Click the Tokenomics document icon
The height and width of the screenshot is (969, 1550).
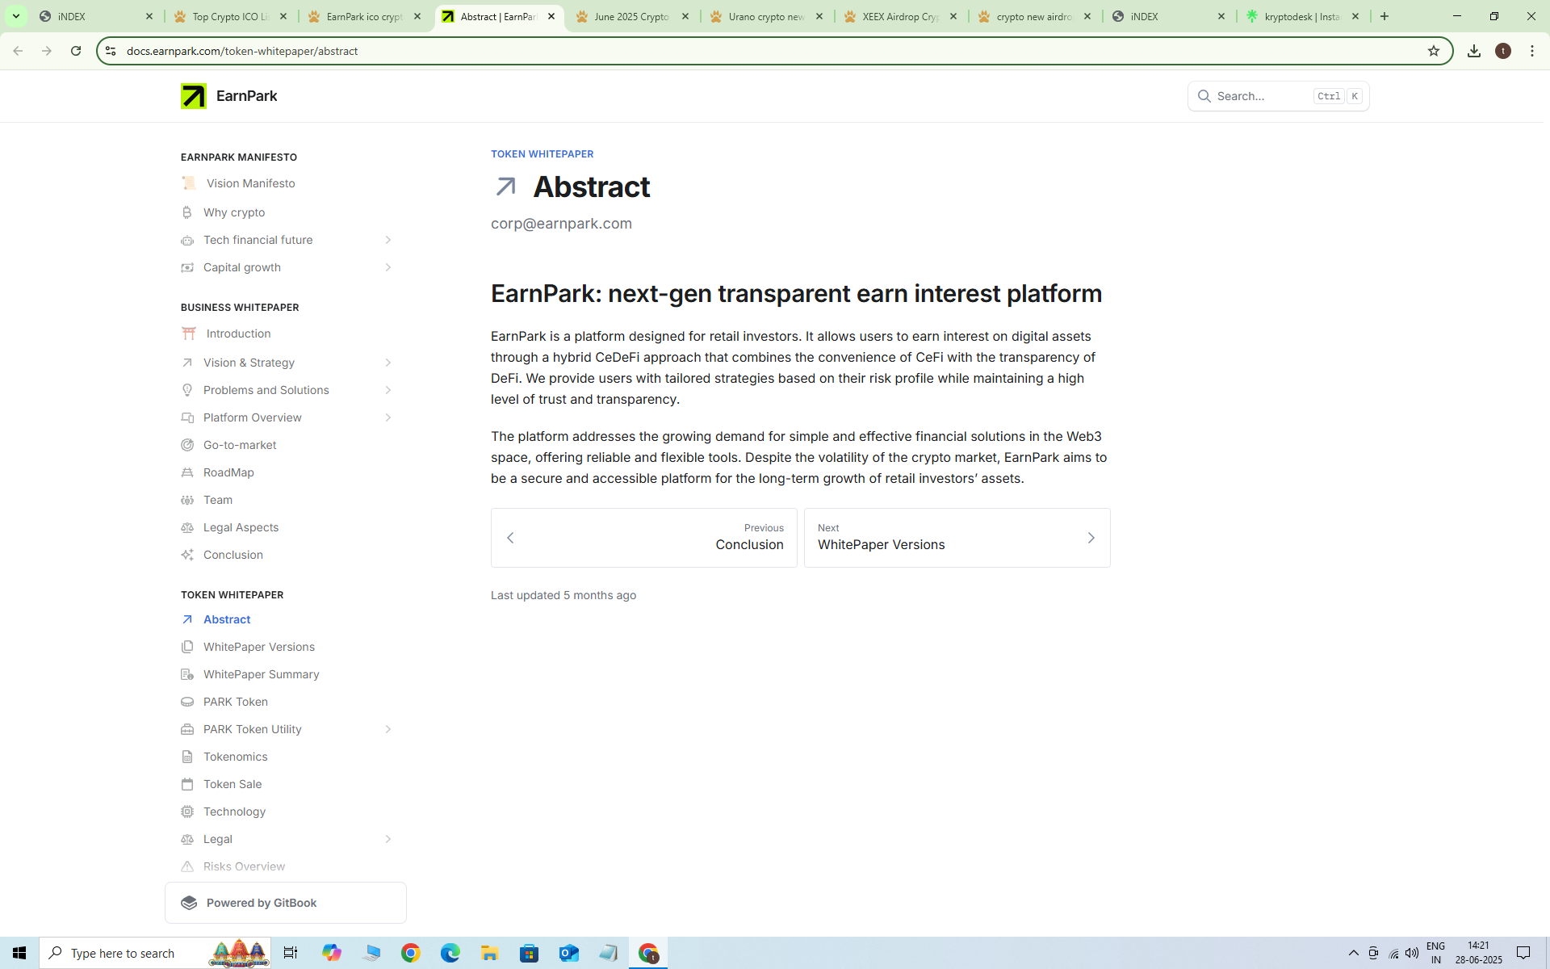point(187,757)
